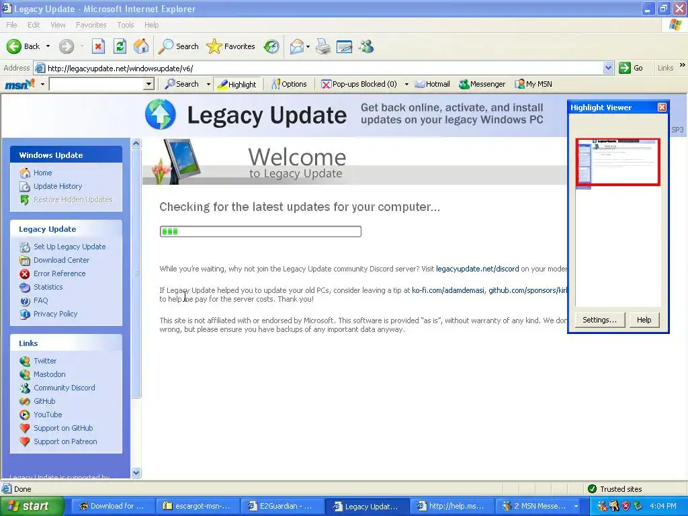Click the Edit page icon
Viewport: 688px width, 516px height.
tap(345, 46)
